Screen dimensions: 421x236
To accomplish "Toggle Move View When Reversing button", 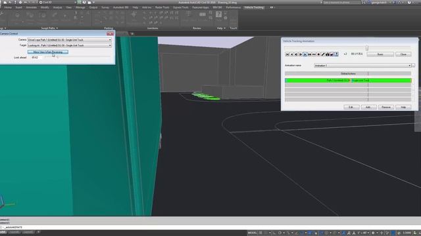I will coord(48,52).
